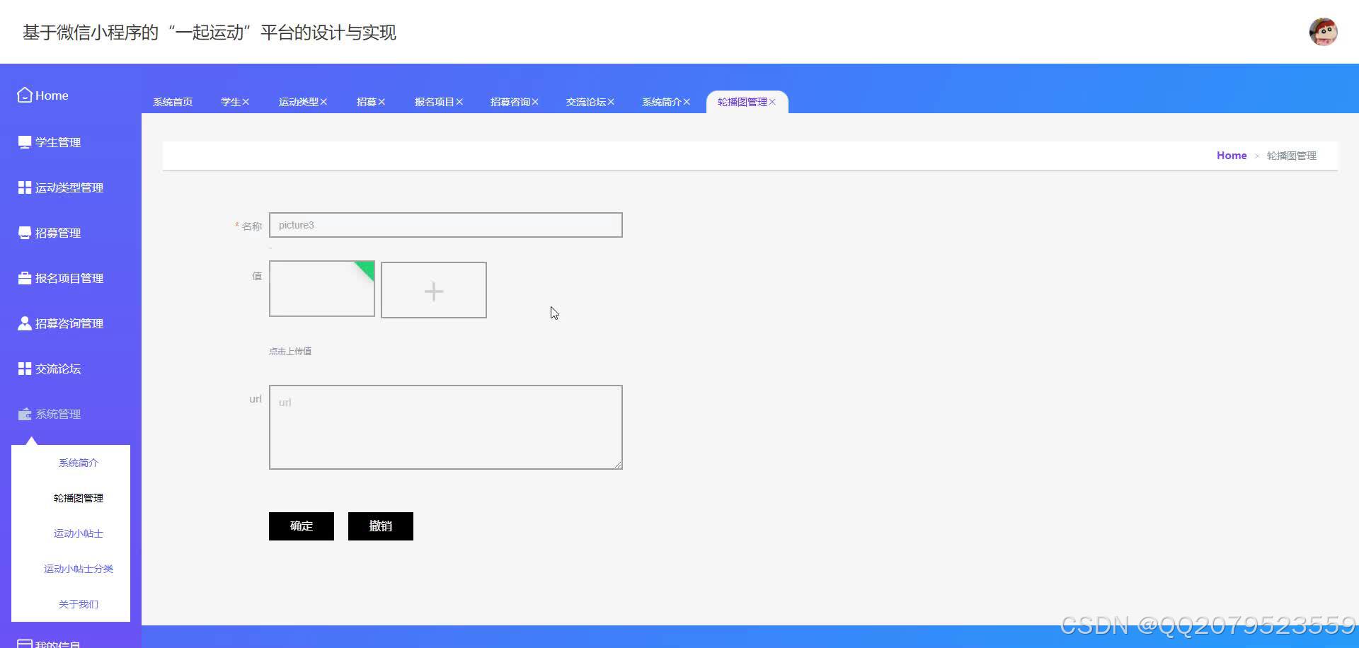Click the 名称 input field with picture3
The image size is (1359, 648).
pyautogui.click(x=446, y=225)
